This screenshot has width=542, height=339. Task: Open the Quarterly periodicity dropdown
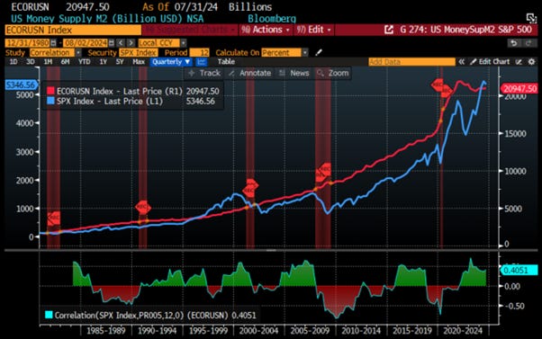click(171, 62)
